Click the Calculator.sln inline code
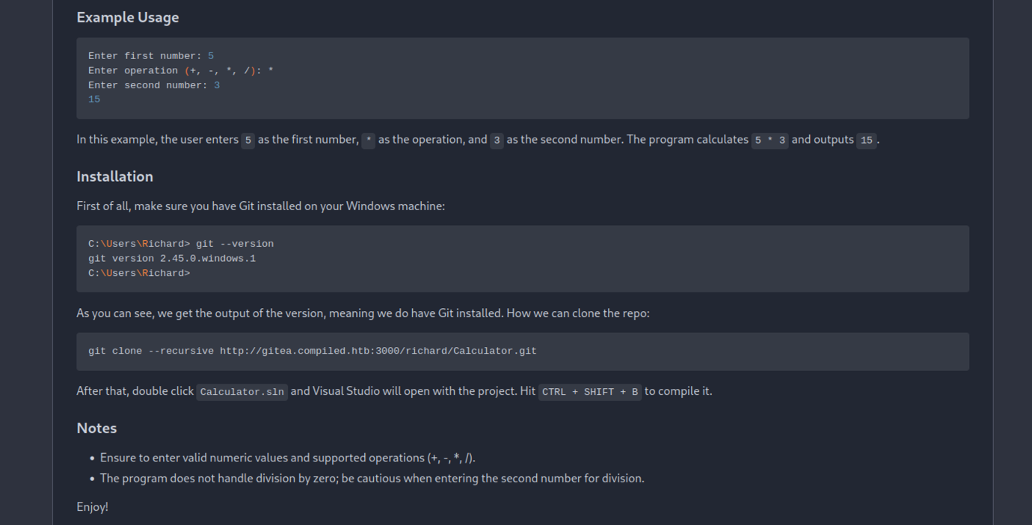 click(x=242, y=392)
